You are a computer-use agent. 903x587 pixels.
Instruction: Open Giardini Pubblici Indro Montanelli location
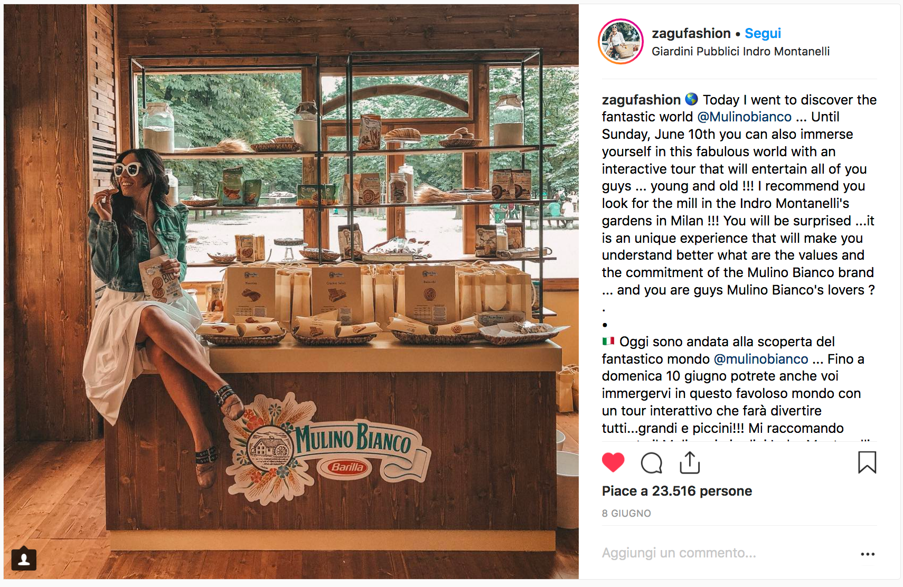(x=740, y=51)
